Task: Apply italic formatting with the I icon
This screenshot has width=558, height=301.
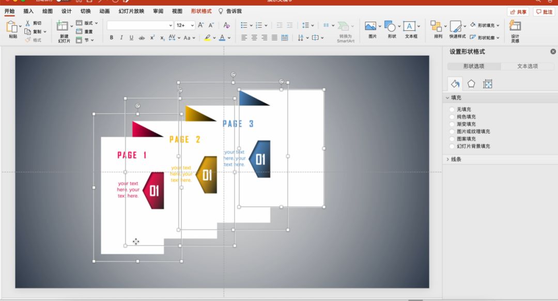Action: click(121, 37)
